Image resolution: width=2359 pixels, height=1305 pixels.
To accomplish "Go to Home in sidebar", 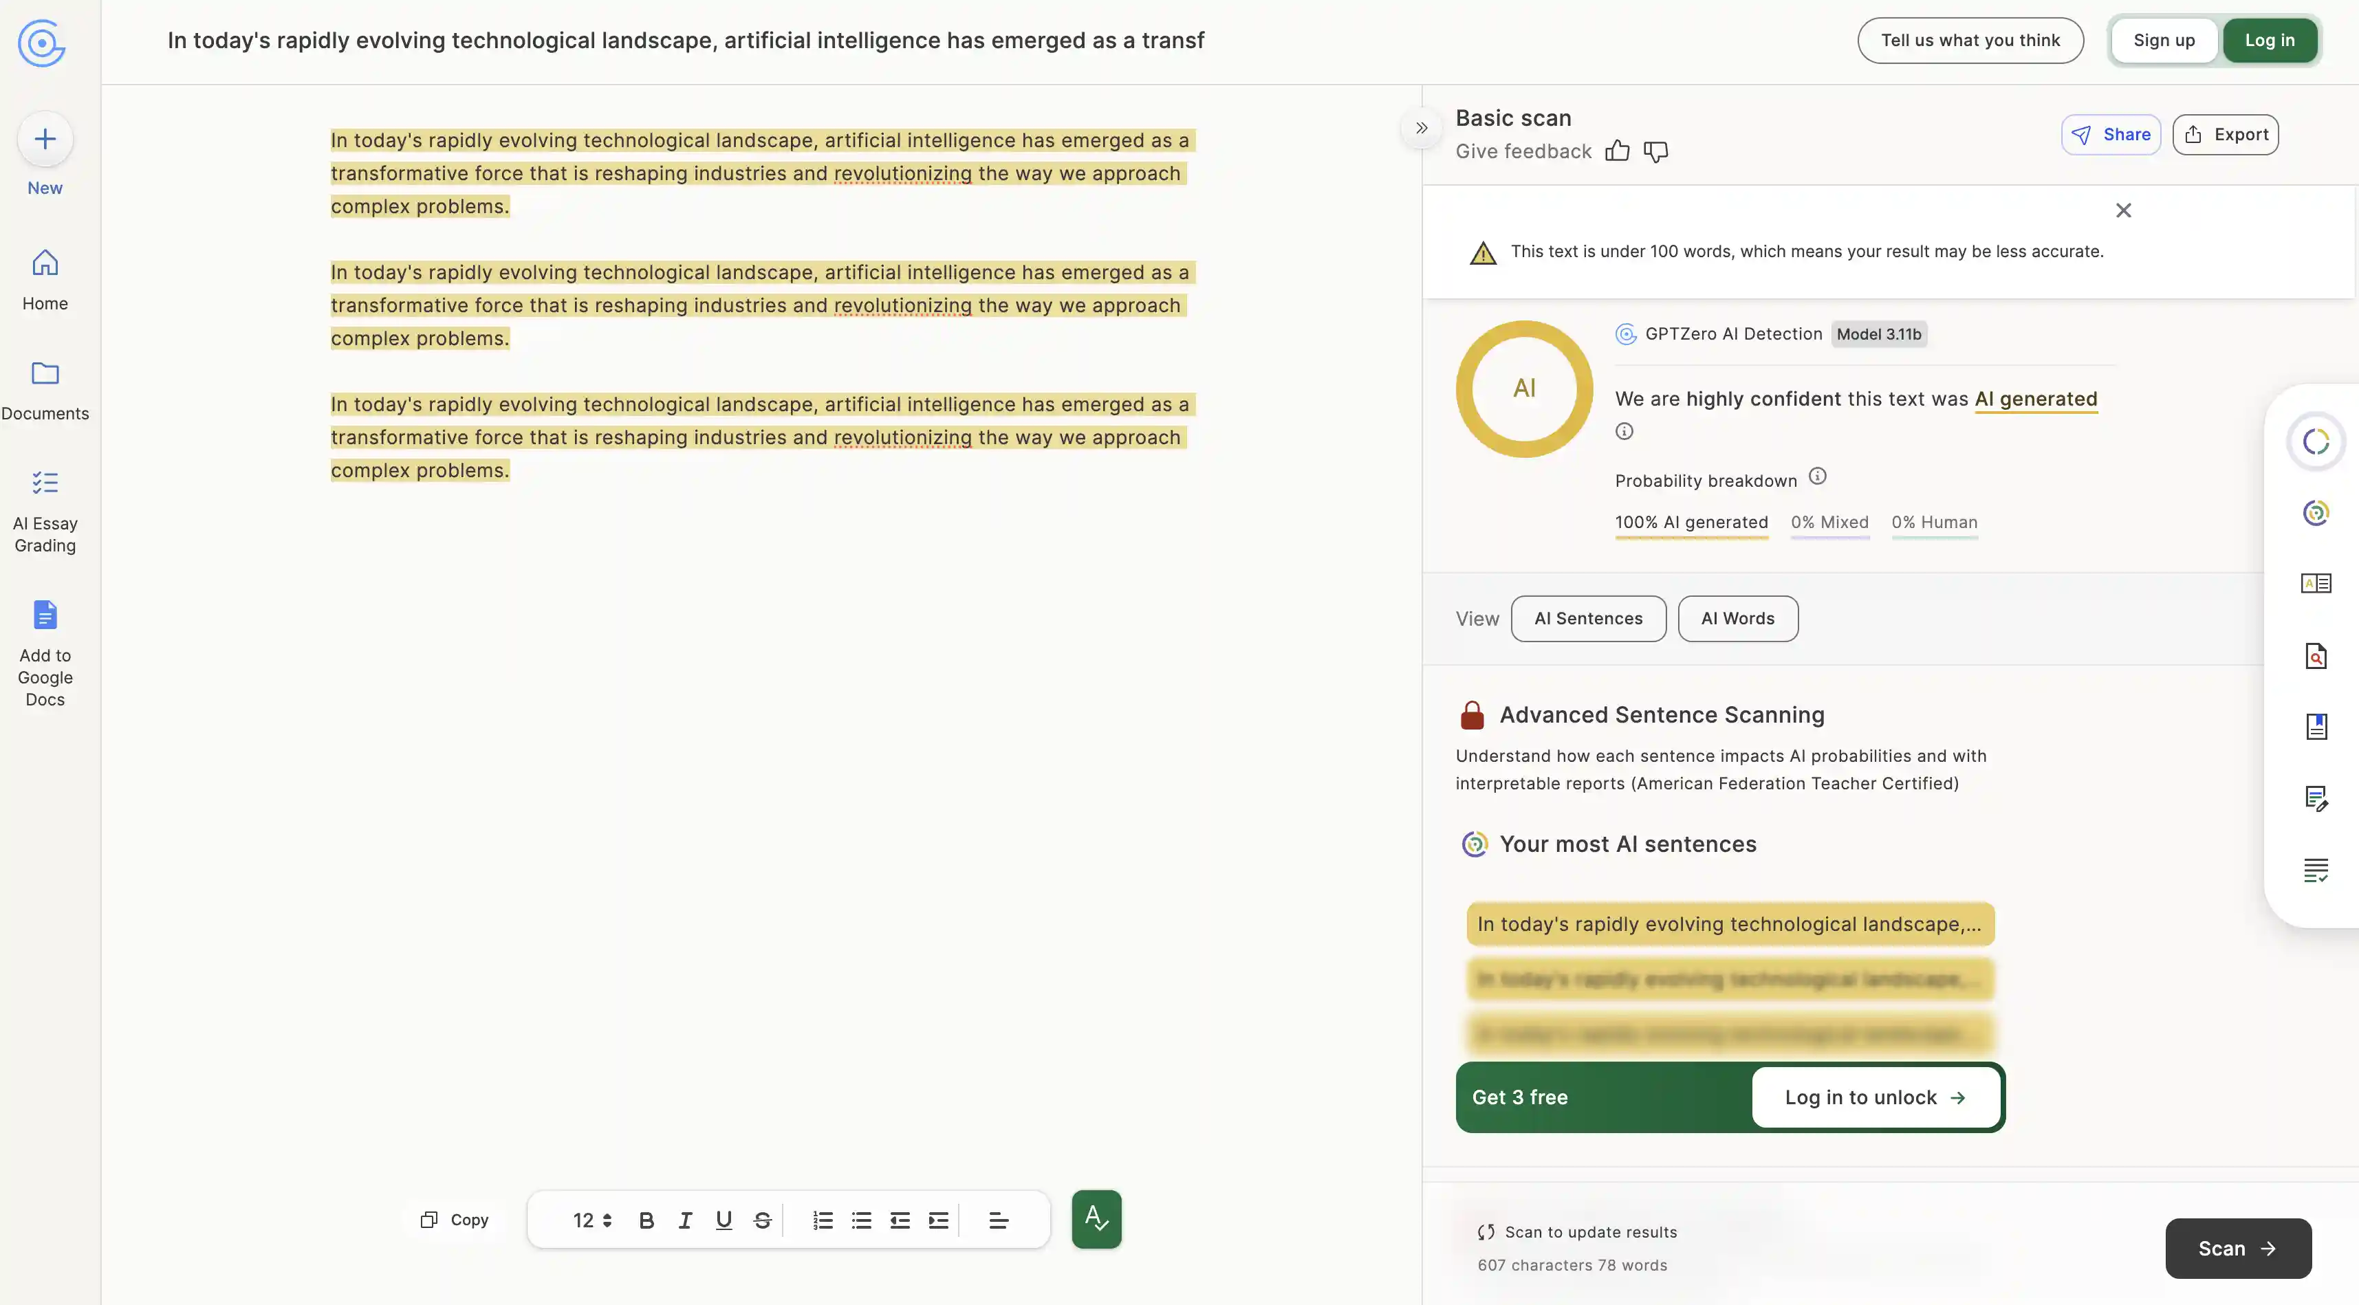I will pos(45,281).
